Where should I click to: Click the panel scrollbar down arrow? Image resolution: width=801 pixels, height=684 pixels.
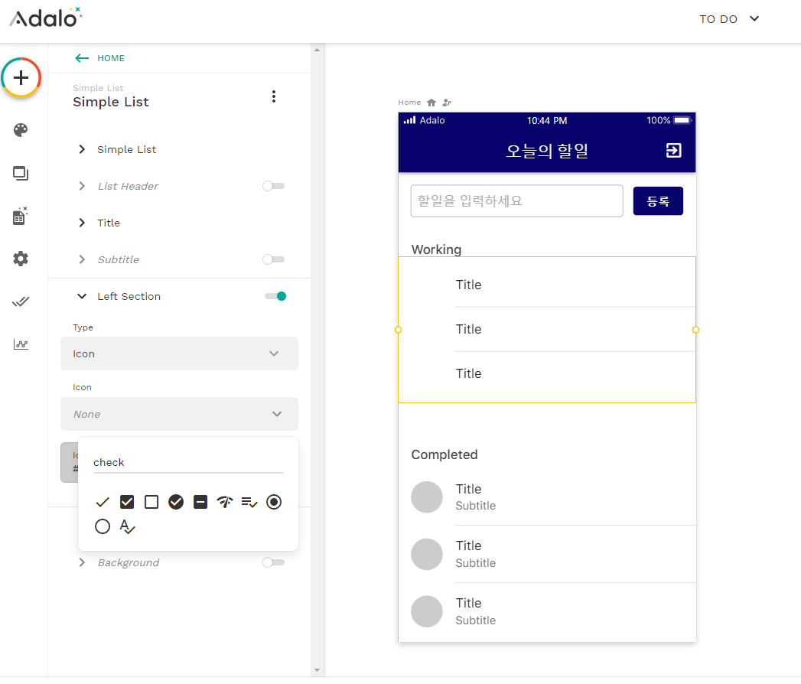pyautogui.click(x=317, y=670)
